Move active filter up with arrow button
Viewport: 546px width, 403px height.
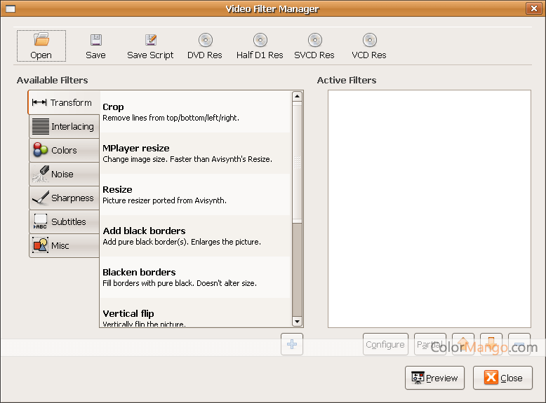[463, 343]
